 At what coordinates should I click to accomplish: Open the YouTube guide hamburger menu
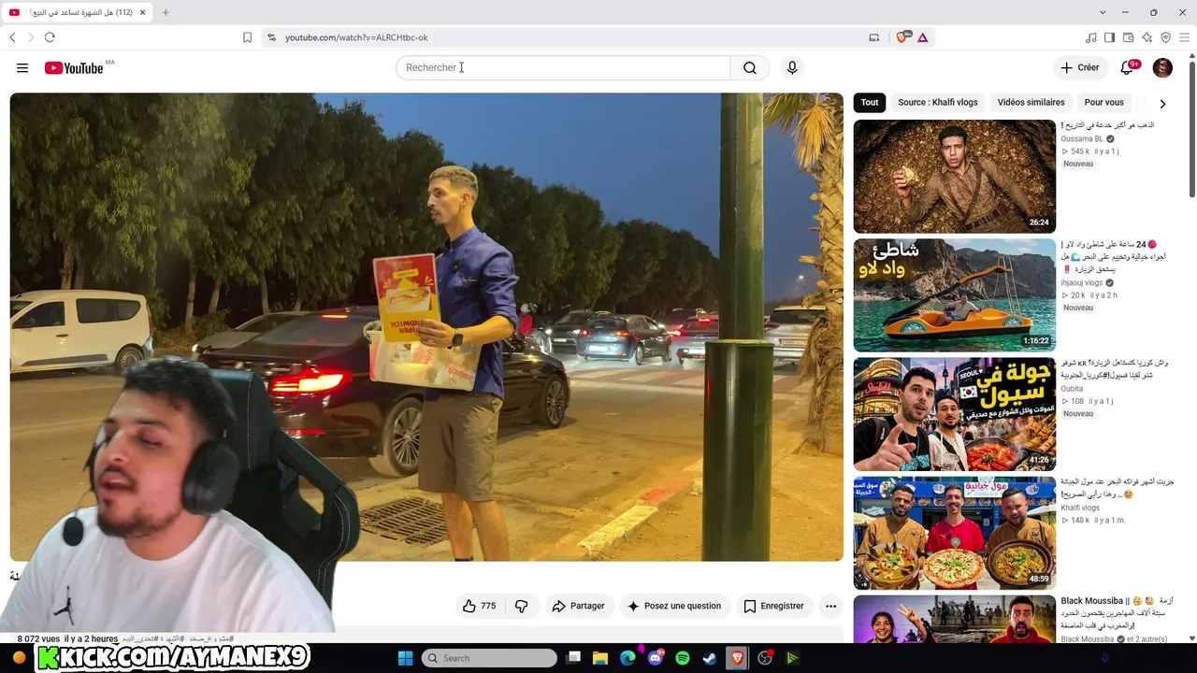22,67
